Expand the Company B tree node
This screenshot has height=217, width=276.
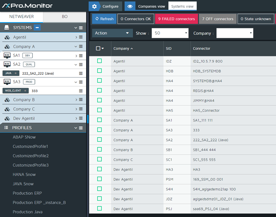[76, 100]
